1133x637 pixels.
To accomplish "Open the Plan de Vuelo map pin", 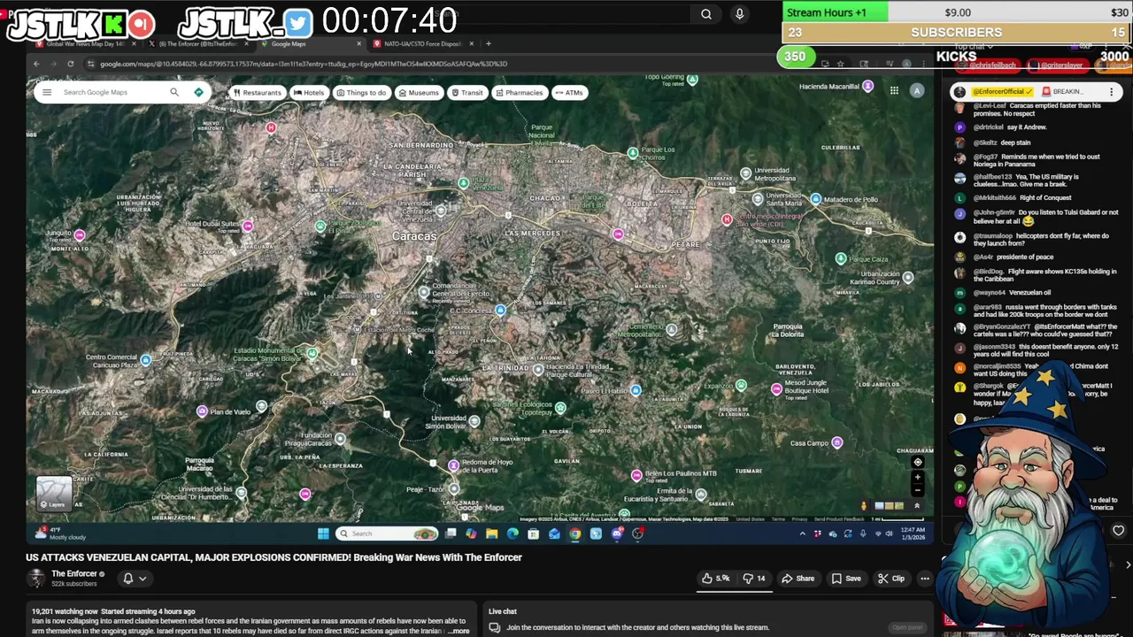I will [202, 411].
